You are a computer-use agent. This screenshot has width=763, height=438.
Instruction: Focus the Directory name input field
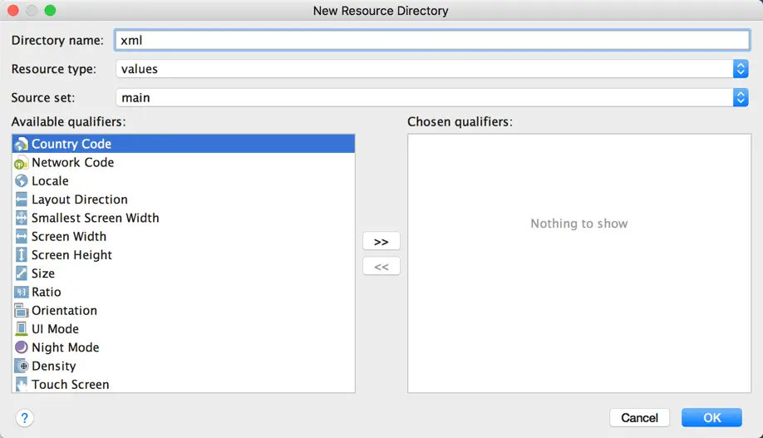point(431,41)
